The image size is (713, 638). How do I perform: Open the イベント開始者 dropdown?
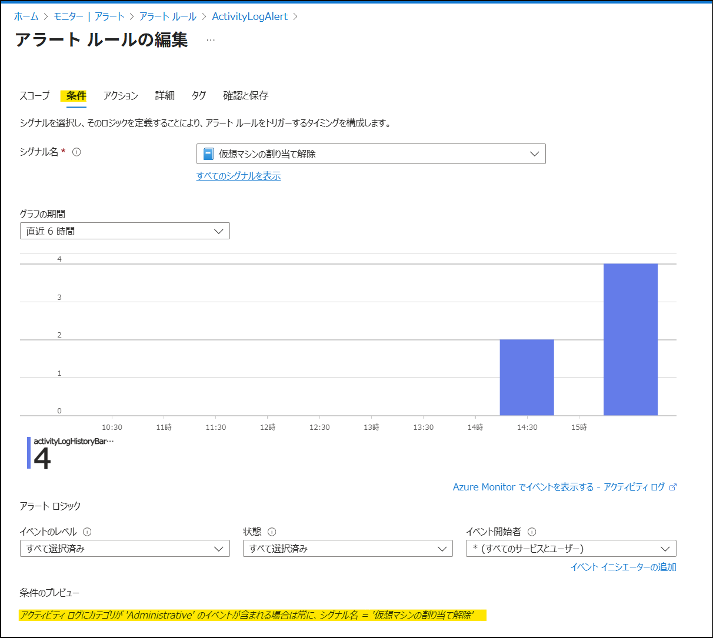click(x=571, y=548)
